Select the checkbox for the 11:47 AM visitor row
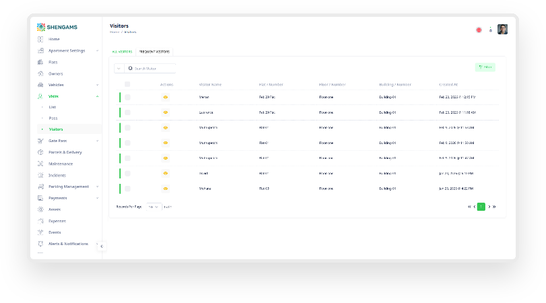This screenshot has width=546, height=303. point(127,158)
